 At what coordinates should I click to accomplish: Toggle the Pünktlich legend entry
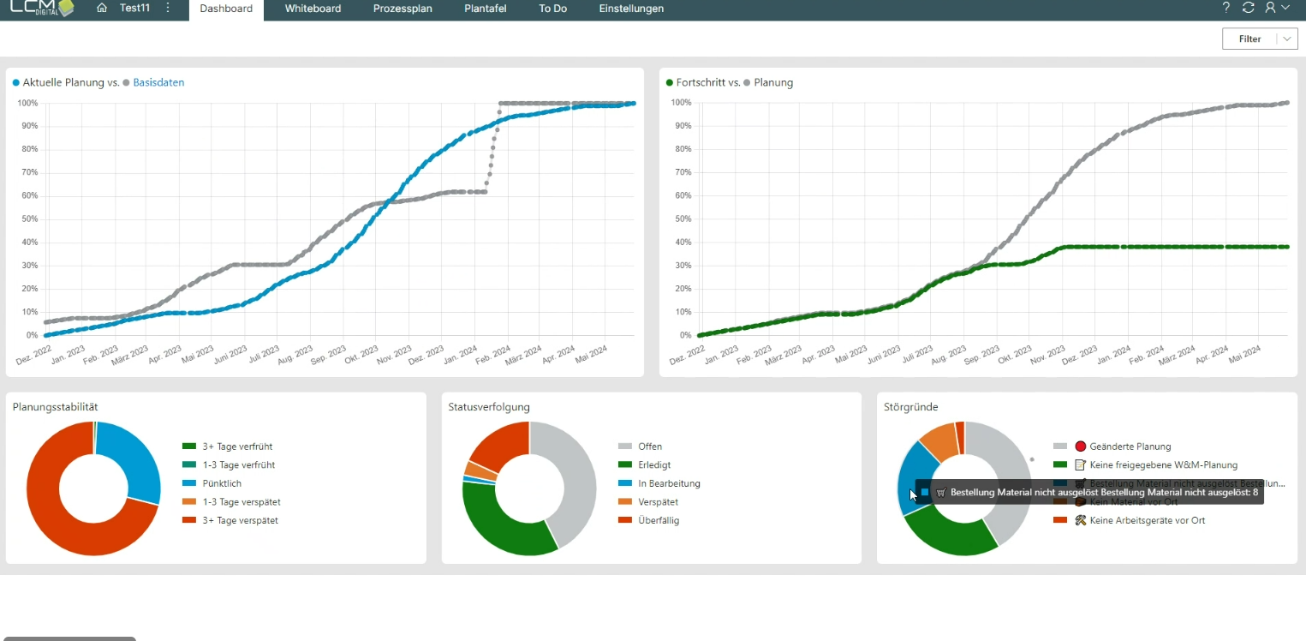click(x=221, y=483)
